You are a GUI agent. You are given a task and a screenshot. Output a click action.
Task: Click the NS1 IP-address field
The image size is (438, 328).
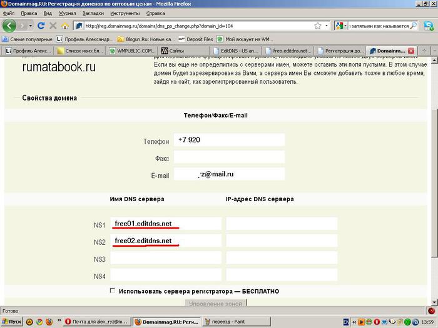[x=282, y=224]
